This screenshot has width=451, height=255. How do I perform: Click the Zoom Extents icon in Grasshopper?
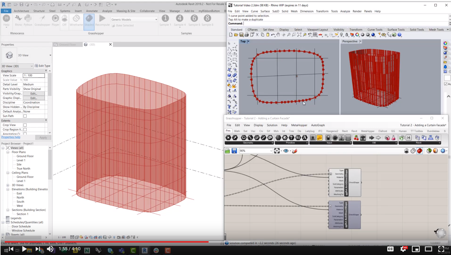pyautogui.click(x=277, y=151)
